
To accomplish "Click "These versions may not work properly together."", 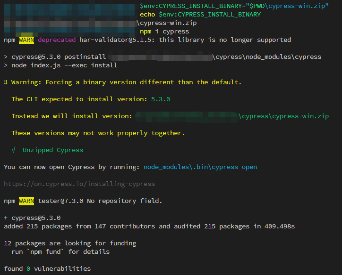I will 98,133.
